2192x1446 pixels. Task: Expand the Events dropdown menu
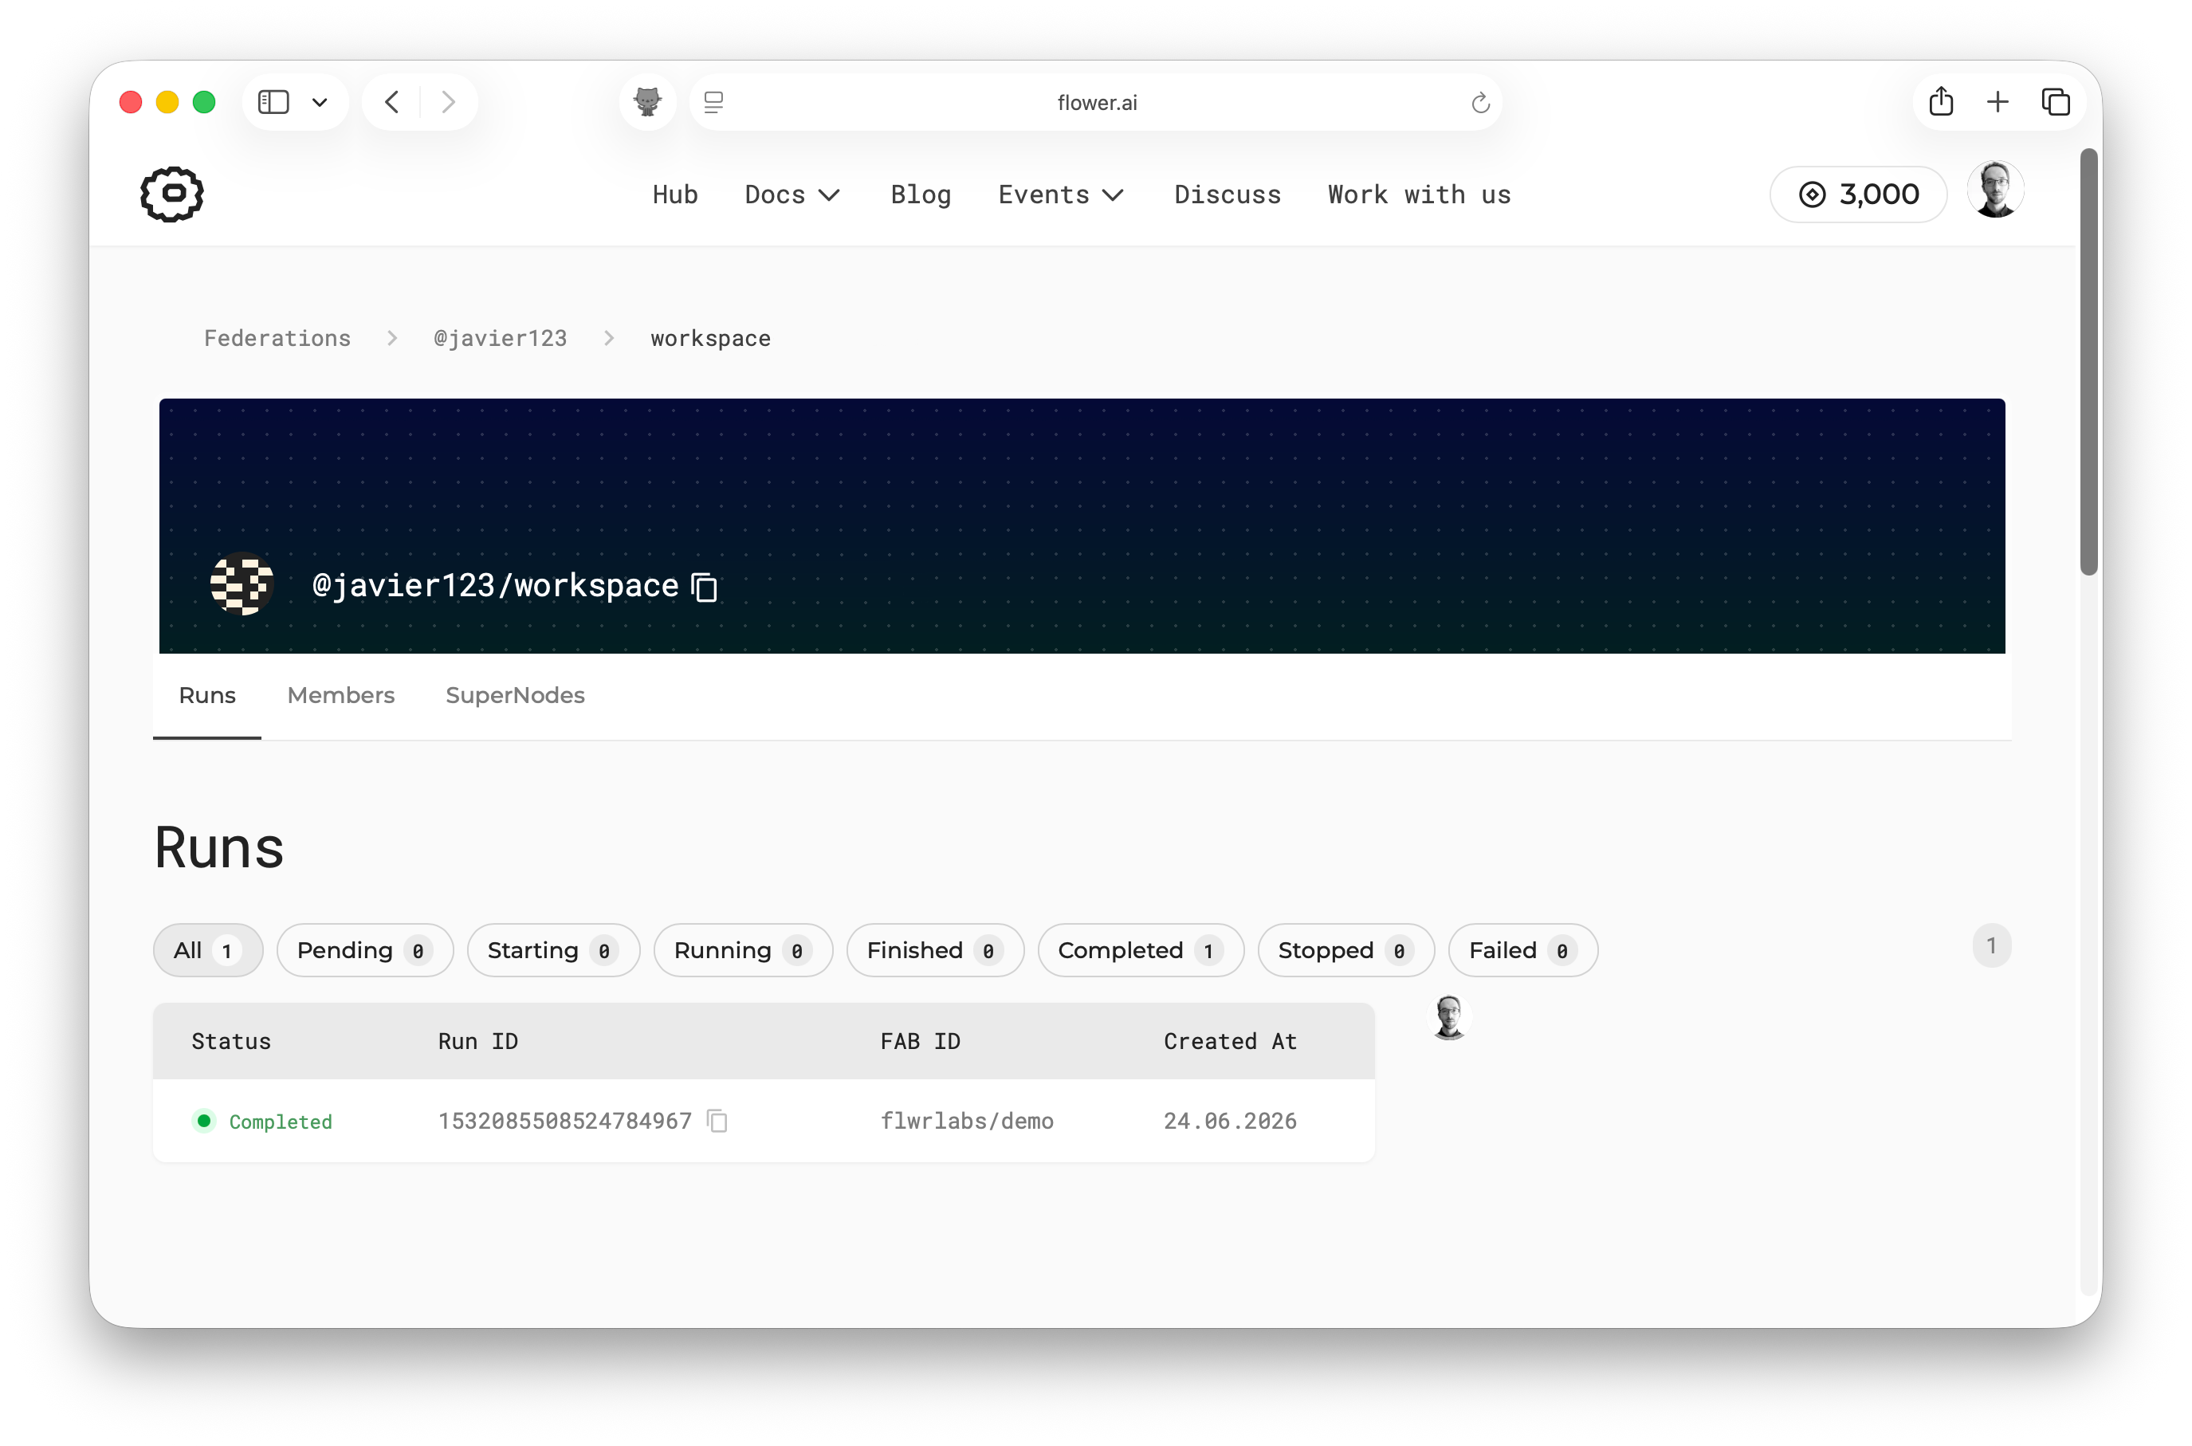[1062, 195]
